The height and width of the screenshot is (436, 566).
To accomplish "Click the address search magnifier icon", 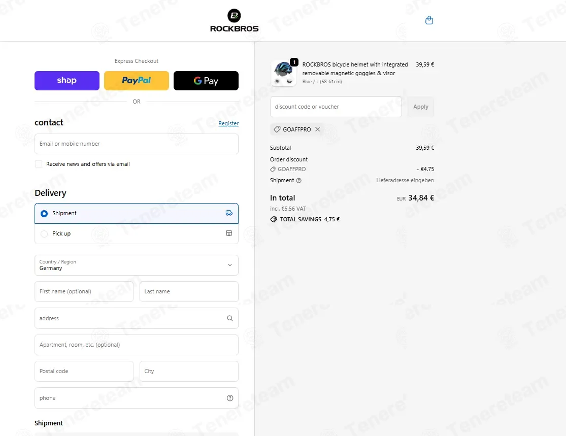I will (230, 318).
